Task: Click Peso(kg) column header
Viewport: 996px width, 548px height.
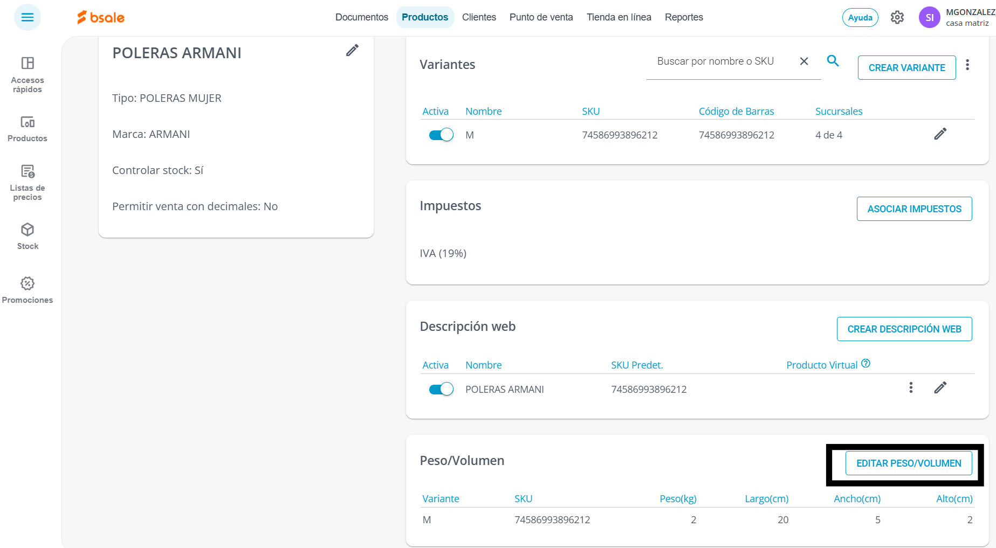Action: click(678, 499)
